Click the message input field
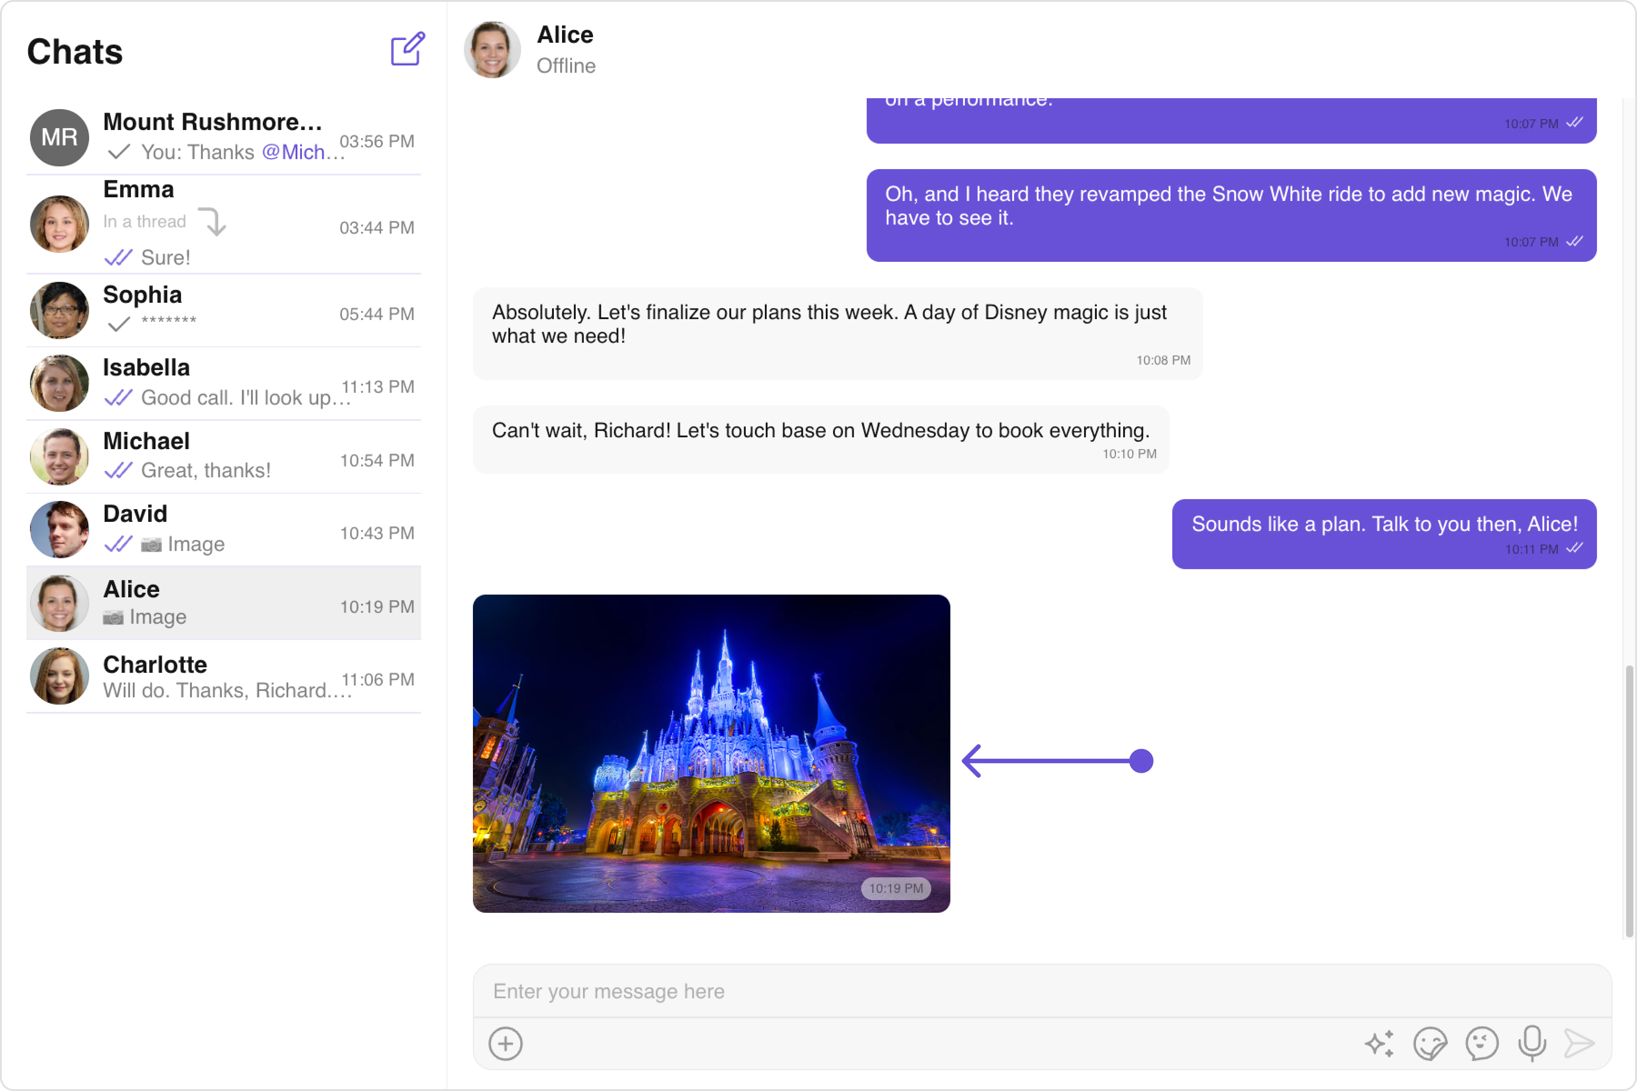Viewport: 1637px width, 1091px height. (1042, 991)
